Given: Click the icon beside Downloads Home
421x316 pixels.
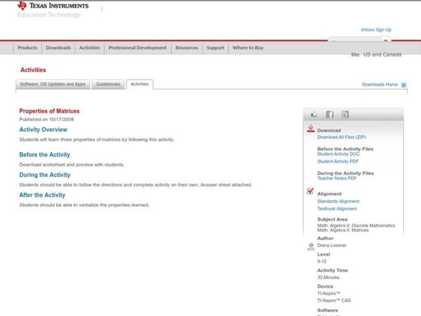Looking at the screenshot, I should (404, 85).
